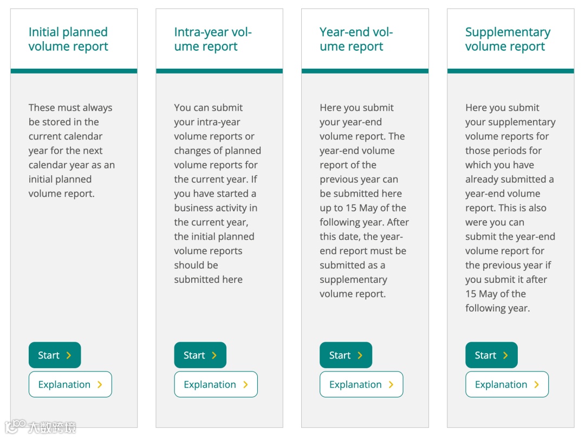Start the Initial planned volume report

pyautogui.click(x=54, y=355)
